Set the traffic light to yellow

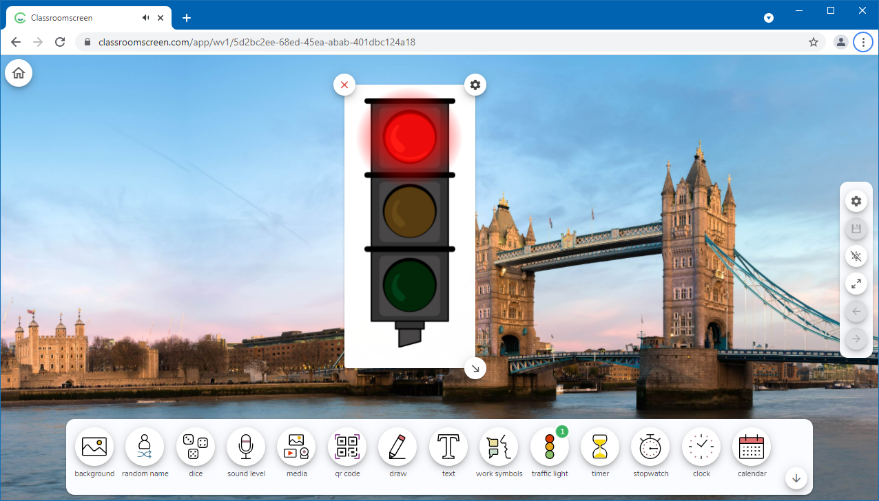coord(410,211)
